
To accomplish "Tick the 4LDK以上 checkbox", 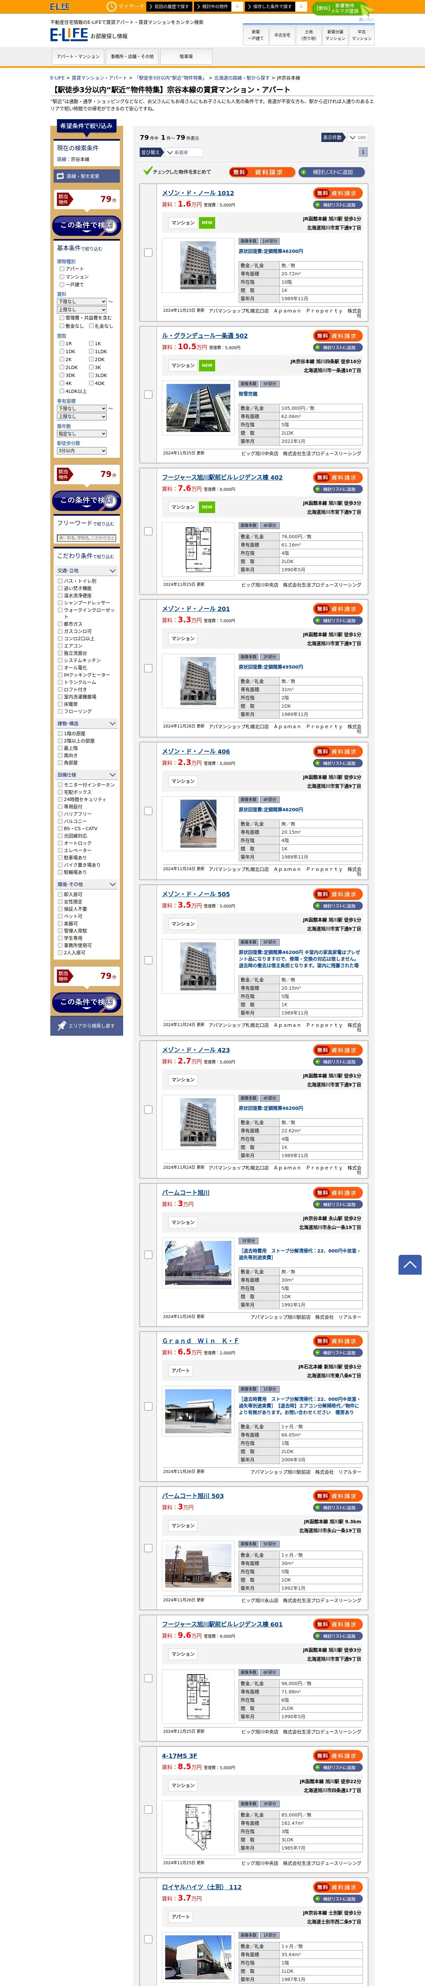I will coord(63,391).
